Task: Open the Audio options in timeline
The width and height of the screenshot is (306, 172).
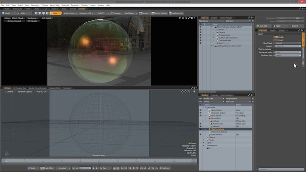Action: click(32, 168)
